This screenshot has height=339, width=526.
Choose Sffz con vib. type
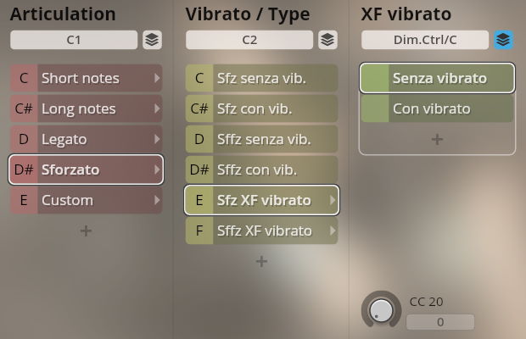[261, 169]
